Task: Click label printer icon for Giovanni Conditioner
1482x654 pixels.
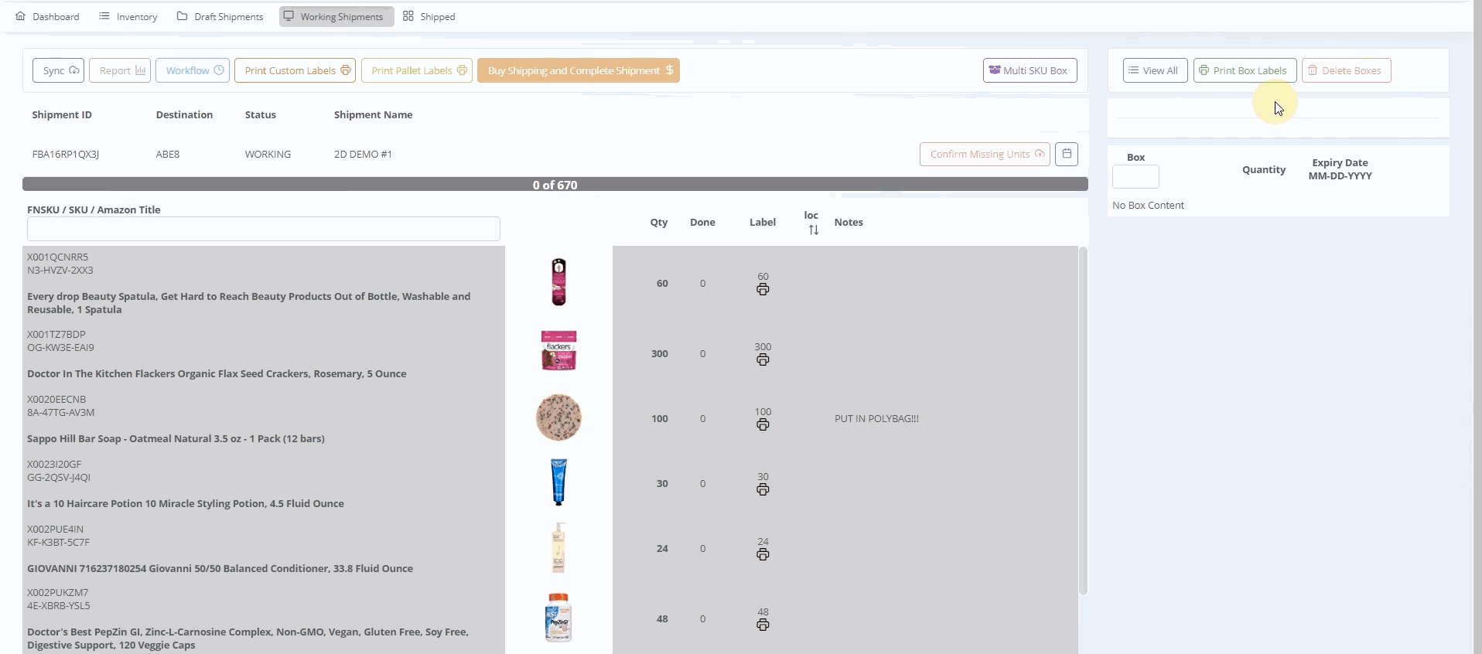Action: [763, 554]
